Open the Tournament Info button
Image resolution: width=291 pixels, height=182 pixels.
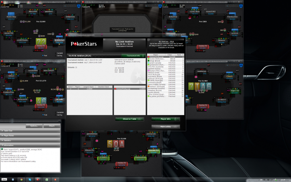click(133, 56)
